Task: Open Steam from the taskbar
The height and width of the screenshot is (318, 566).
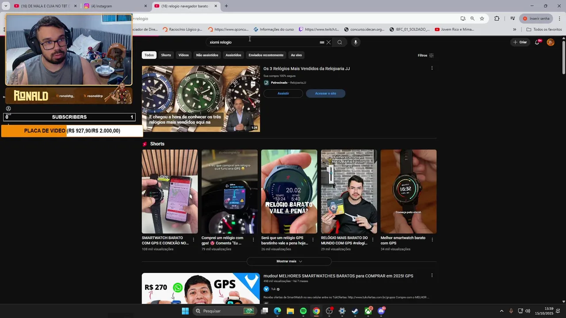Action: pos(355,311)
